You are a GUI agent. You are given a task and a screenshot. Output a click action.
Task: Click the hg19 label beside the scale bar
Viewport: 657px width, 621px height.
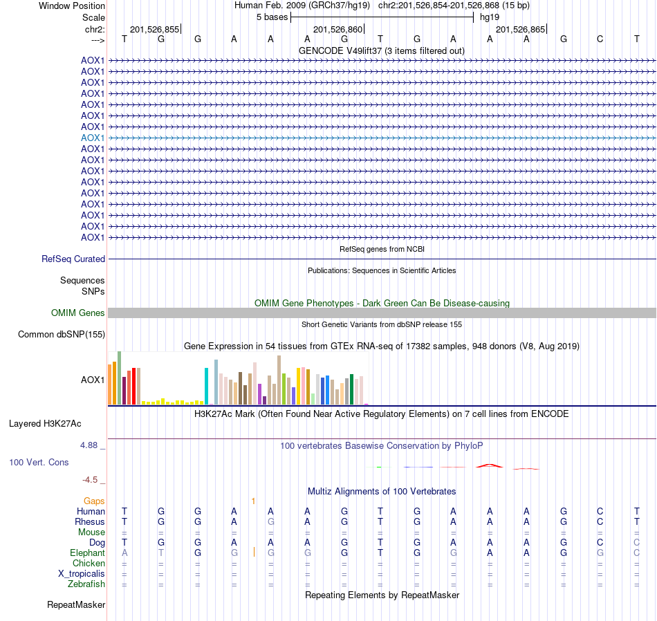point(490,17)
